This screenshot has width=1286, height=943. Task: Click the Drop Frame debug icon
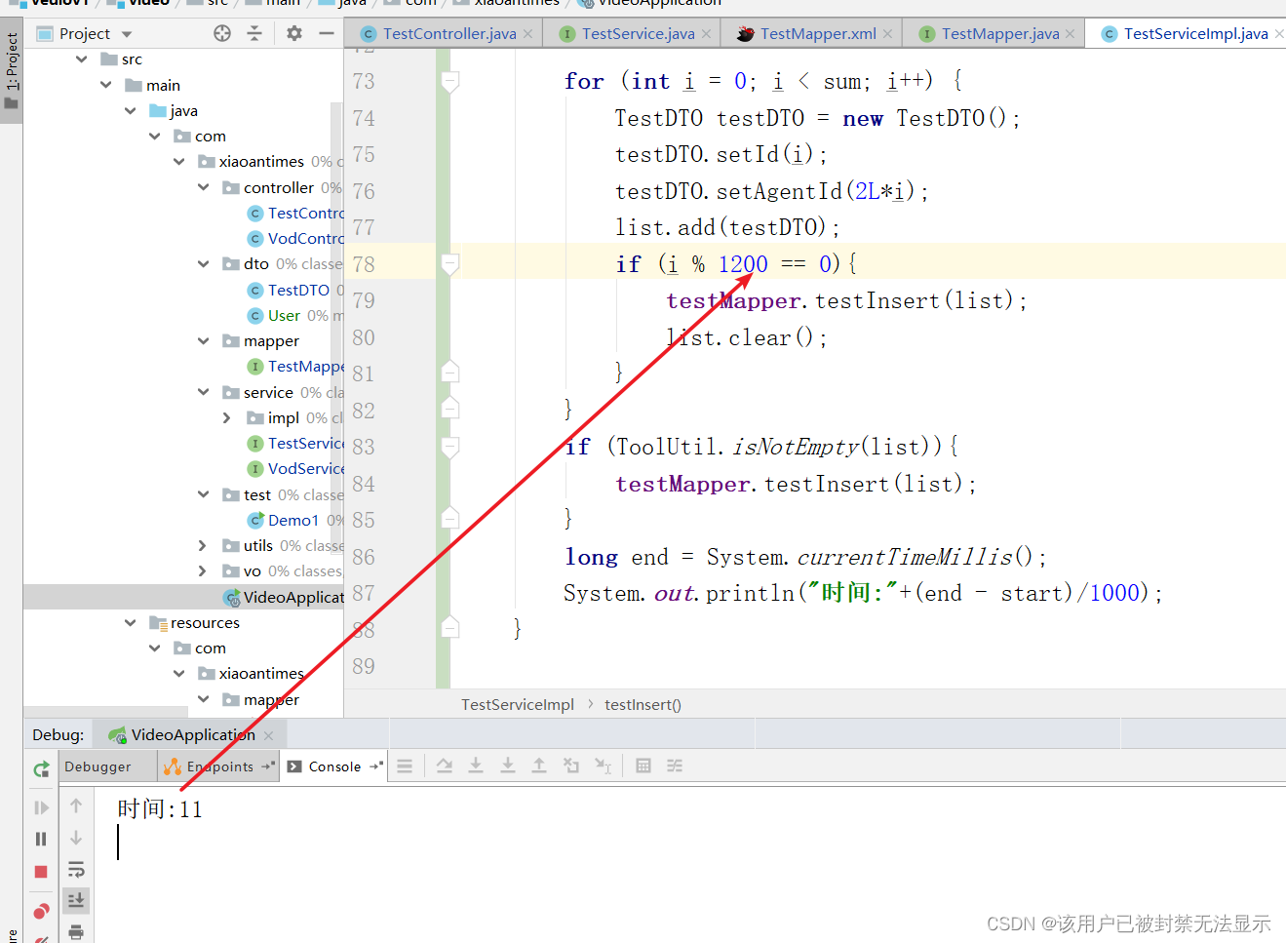[x=571, y=766]
